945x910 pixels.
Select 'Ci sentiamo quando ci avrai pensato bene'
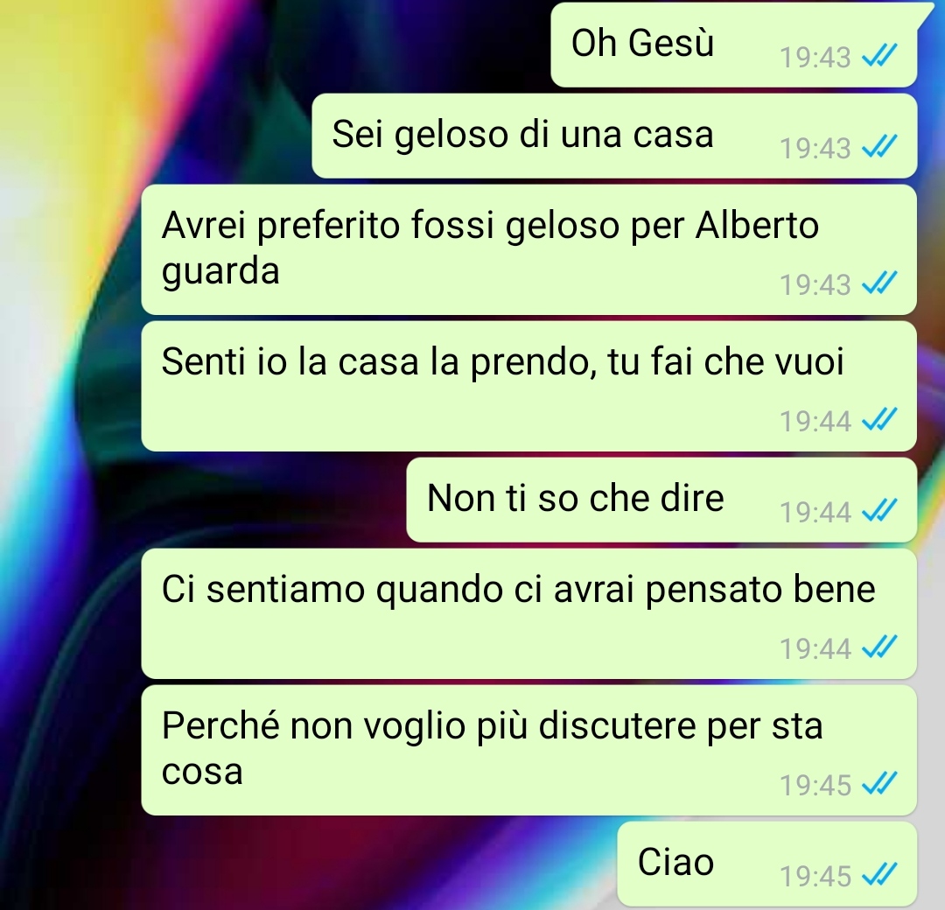coord(529,613)
